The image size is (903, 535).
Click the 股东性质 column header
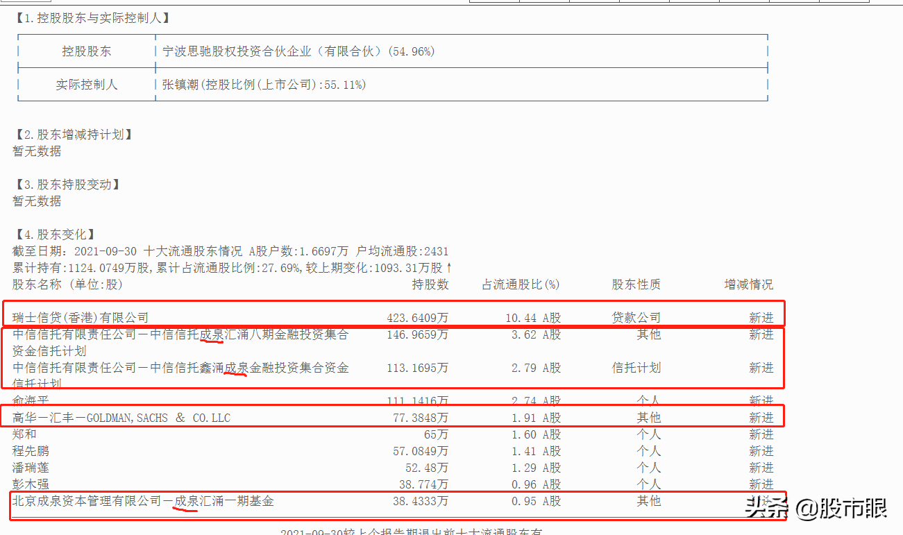[636, 284]
